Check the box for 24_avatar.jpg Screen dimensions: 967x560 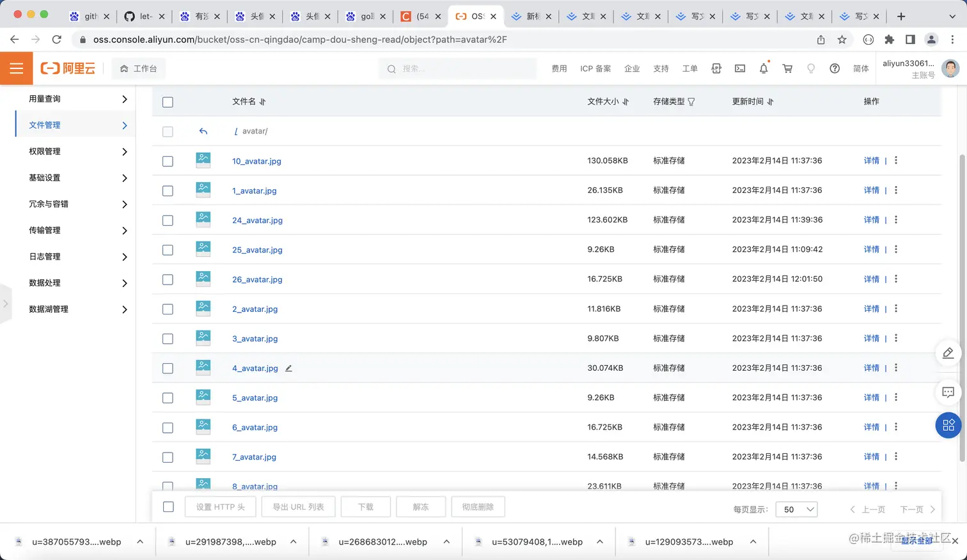(x=168, y=221)
